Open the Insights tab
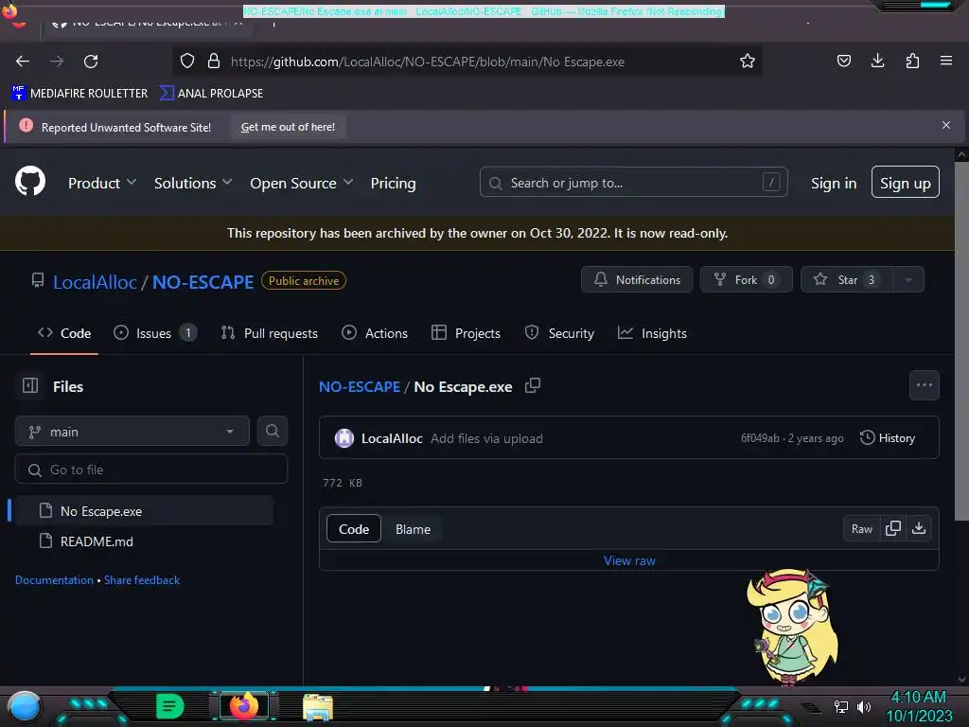The image size is (969, 727). point(652,333)
